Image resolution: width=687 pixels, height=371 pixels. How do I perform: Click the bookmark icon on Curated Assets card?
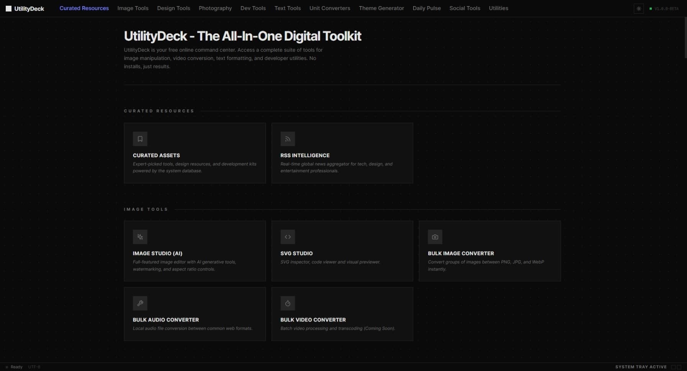tap(140, 139)
